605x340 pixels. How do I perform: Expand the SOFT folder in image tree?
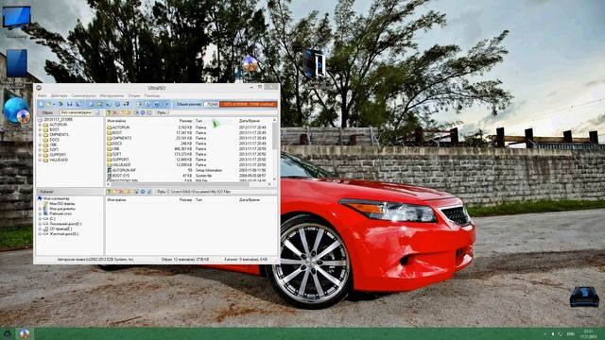pos(40,149)
